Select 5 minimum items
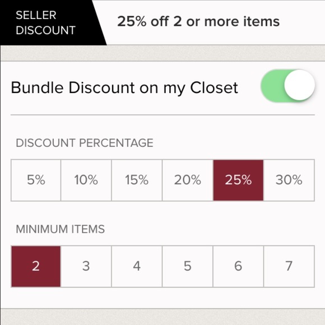 click(x=188, y=266)
